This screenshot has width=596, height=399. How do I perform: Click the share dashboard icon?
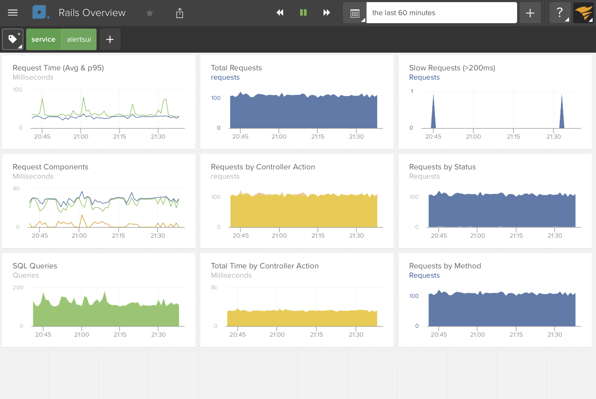pos(180,13)
